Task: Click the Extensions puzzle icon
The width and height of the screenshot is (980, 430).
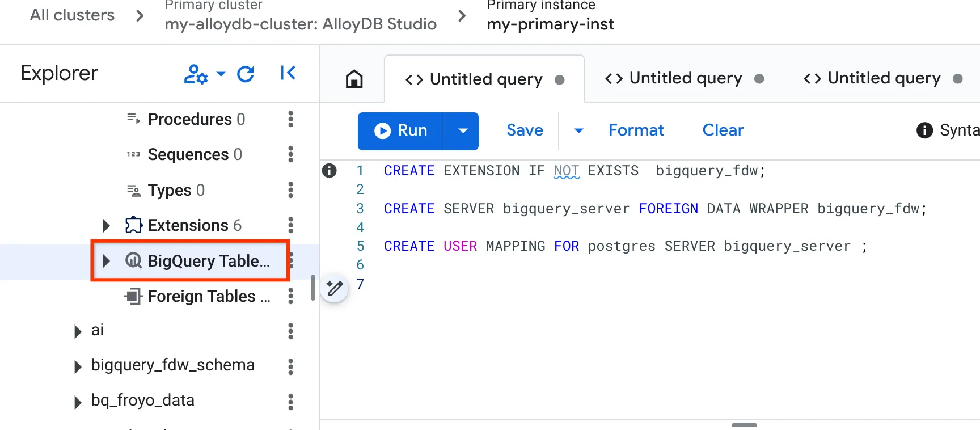Action: tap(133, 225)
